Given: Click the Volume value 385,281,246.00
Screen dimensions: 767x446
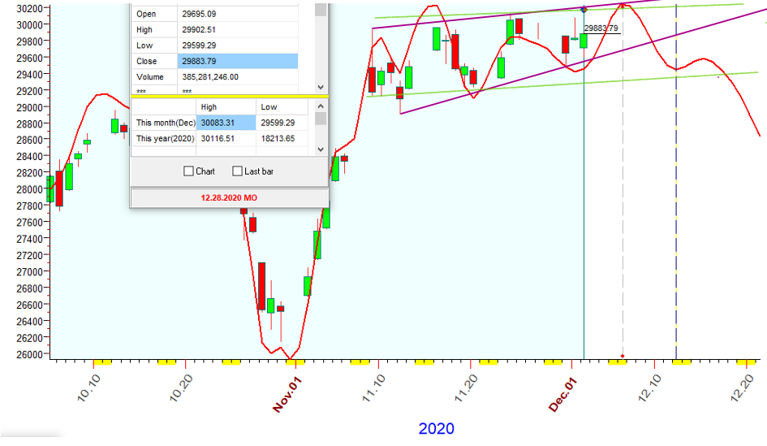Looking at the screenshot, I should 237,77.
